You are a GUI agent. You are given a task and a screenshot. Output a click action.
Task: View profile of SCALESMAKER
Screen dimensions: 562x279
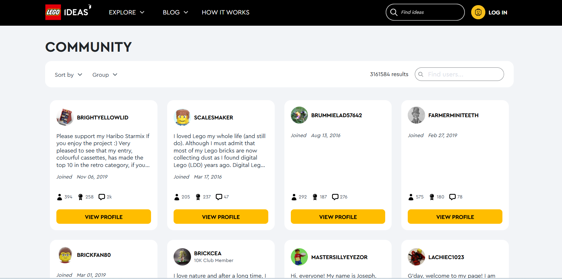tap(221, 217)
